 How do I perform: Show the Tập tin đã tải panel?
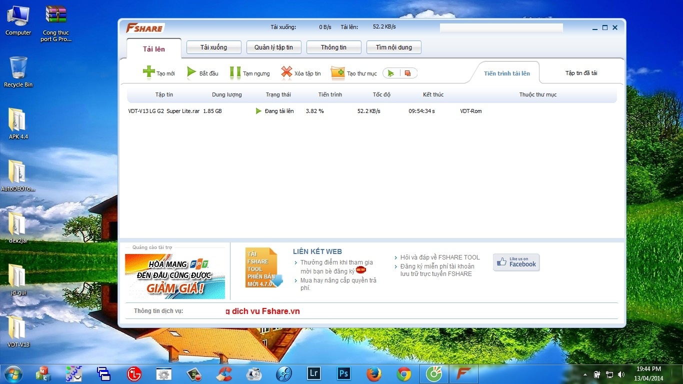tap(581, 73)
